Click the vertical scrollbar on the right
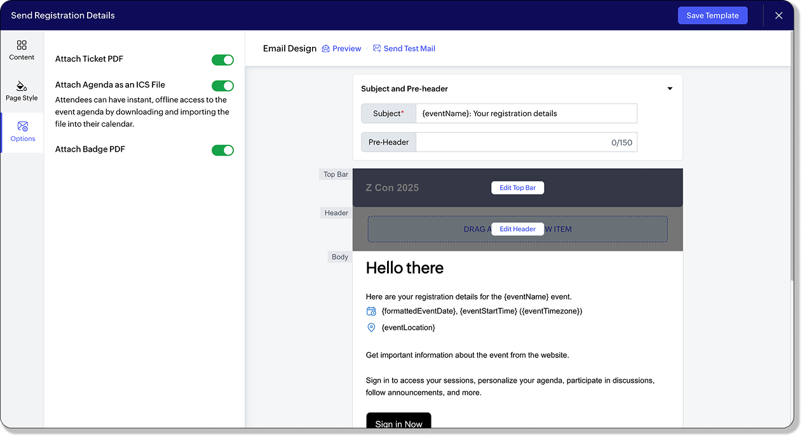 click(x=791, y=155)
